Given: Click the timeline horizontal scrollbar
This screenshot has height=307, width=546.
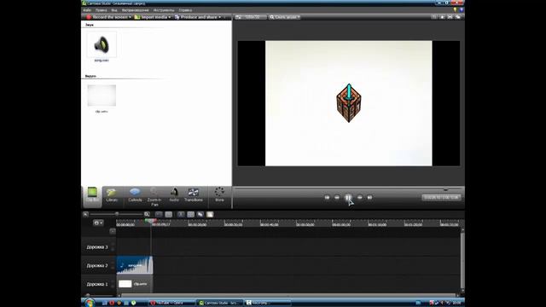Looking at the screenshot, I should (x=288, y=296).
